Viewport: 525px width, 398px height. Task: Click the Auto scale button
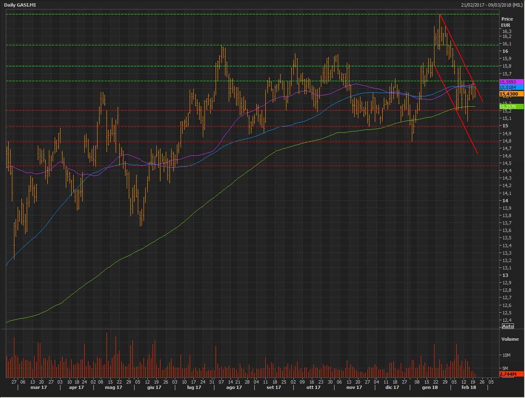(508, 326)
